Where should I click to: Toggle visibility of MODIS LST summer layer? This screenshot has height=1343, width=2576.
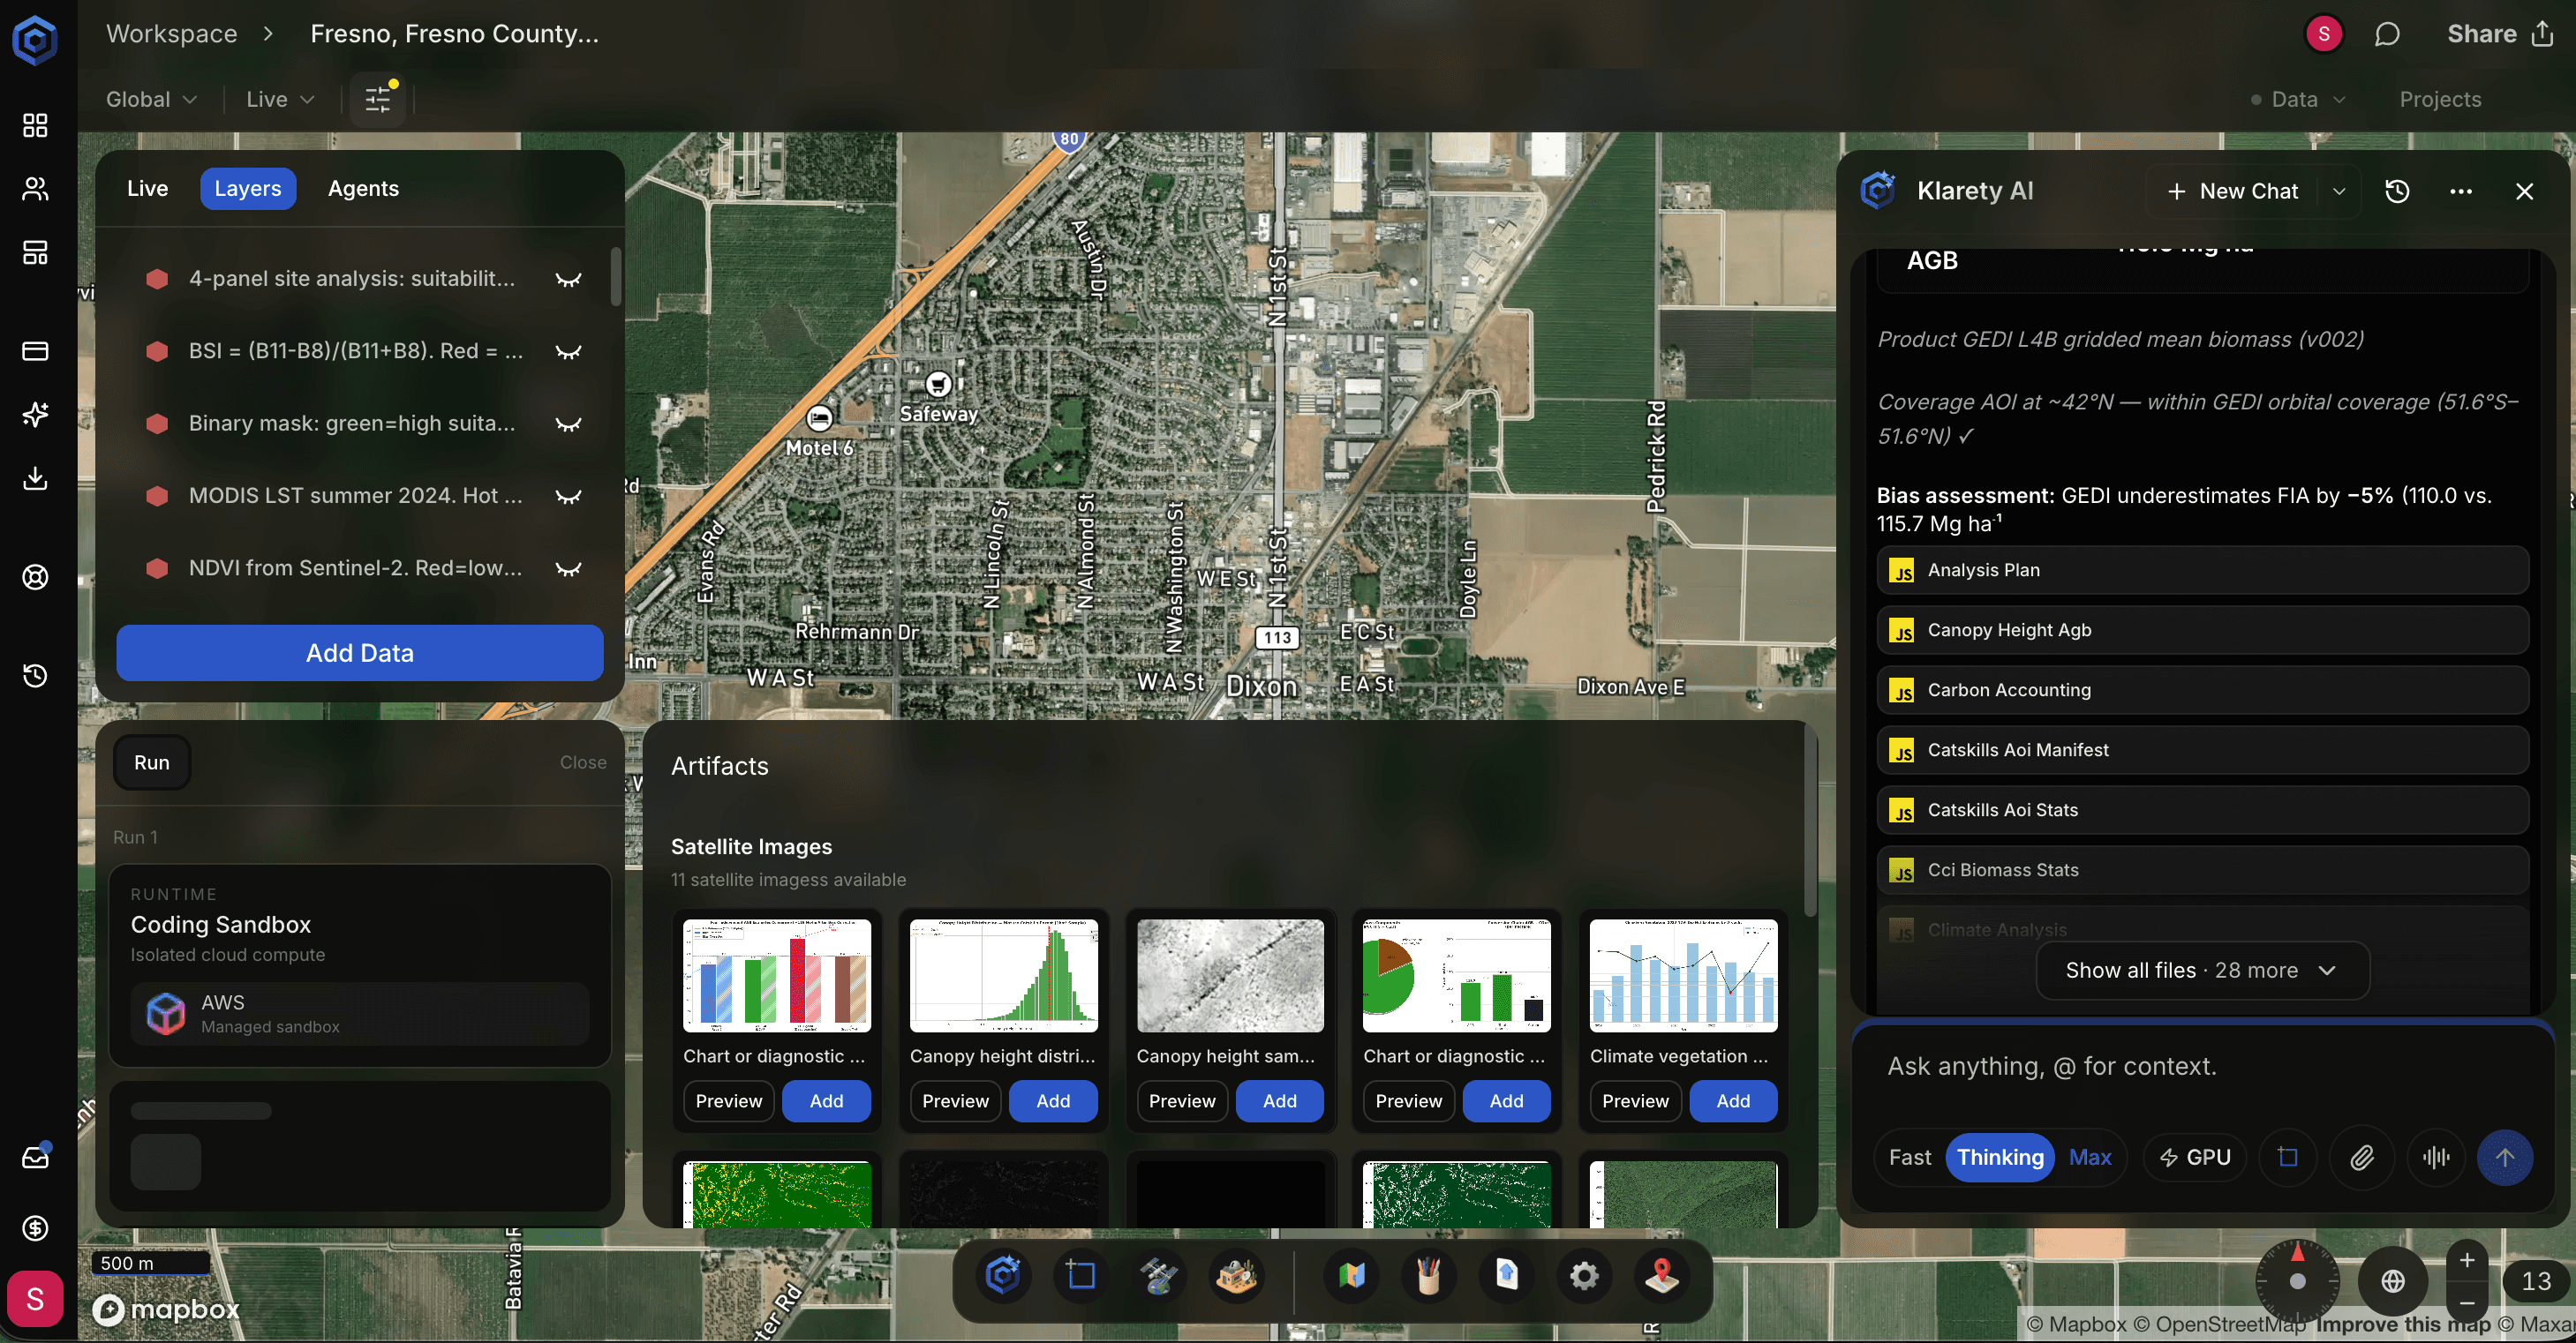[x=568, y=496]
